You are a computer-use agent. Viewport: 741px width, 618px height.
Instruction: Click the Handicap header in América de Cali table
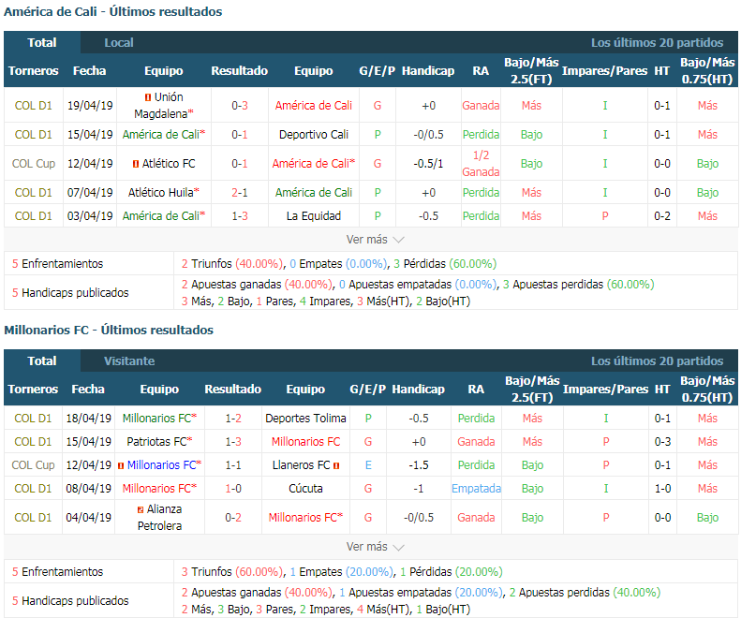point(428,71)
